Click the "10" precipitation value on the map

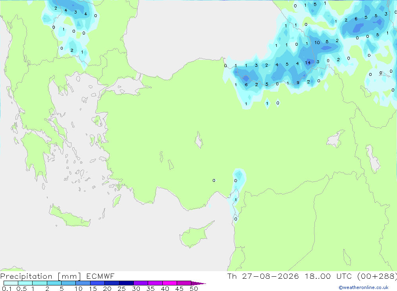(317, 42)
